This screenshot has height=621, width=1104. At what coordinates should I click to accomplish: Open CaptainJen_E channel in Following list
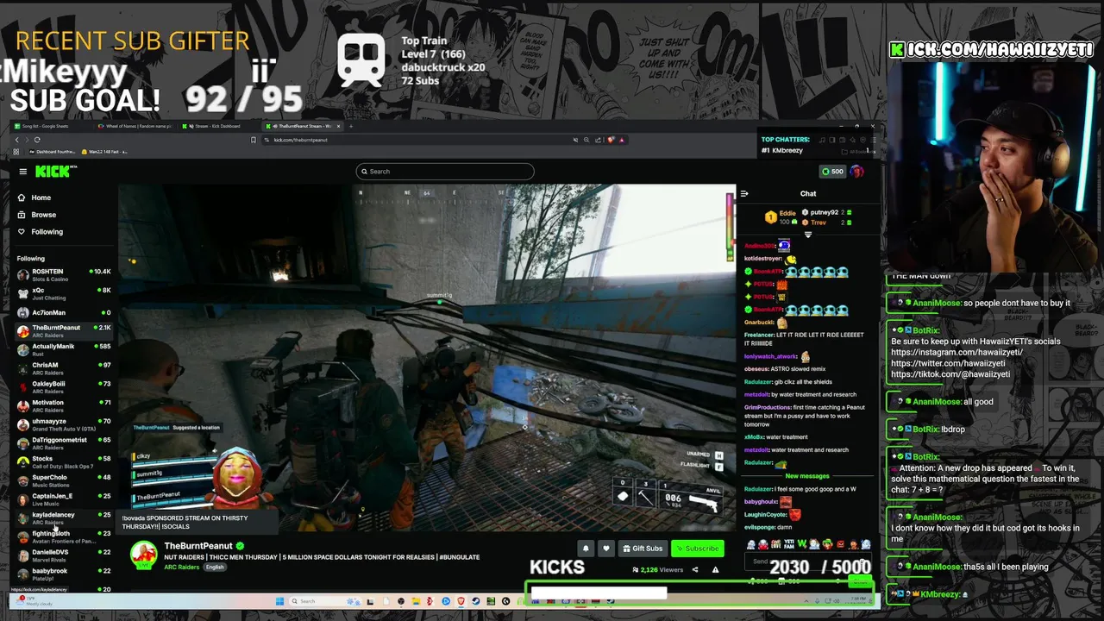[x=65, y=499]
